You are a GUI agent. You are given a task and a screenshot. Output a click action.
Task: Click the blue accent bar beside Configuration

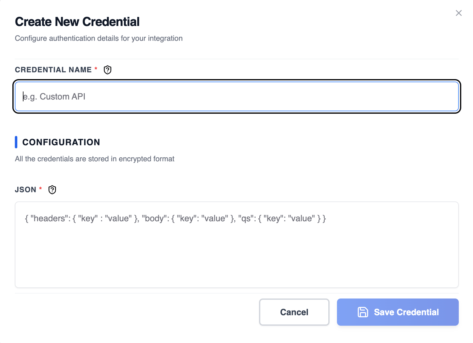tap(16, 142)
